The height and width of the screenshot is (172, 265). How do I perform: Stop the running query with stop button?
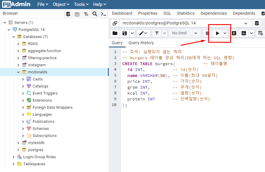[207, 33]
